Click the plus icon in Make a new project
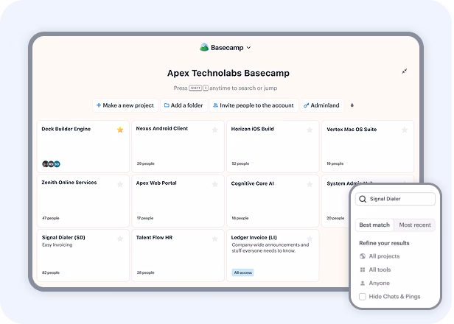Screen dimensions: 454x324 (x=99, y=105)
